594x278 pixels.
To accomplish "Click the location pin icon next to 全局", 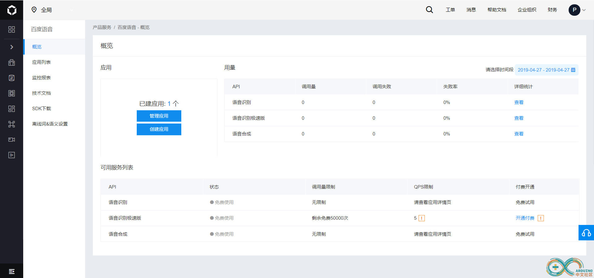I will (34, 10).
